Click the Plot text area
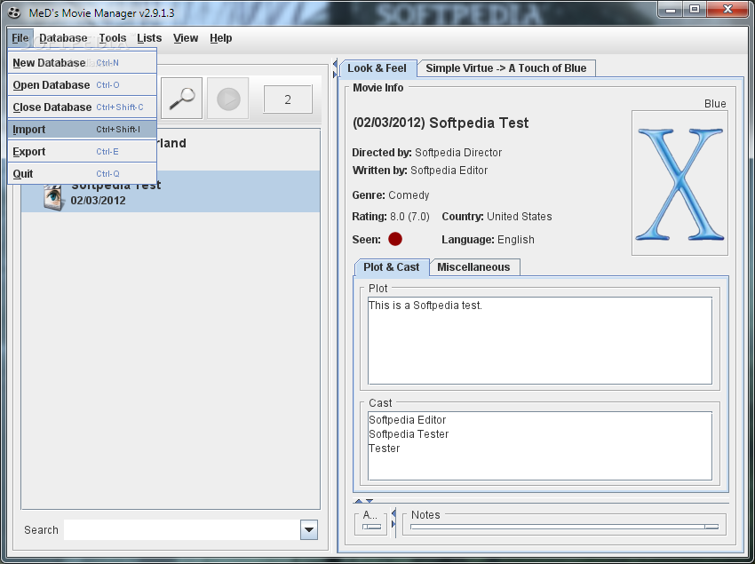Screen dimensions: 755x564 [540, 340]
